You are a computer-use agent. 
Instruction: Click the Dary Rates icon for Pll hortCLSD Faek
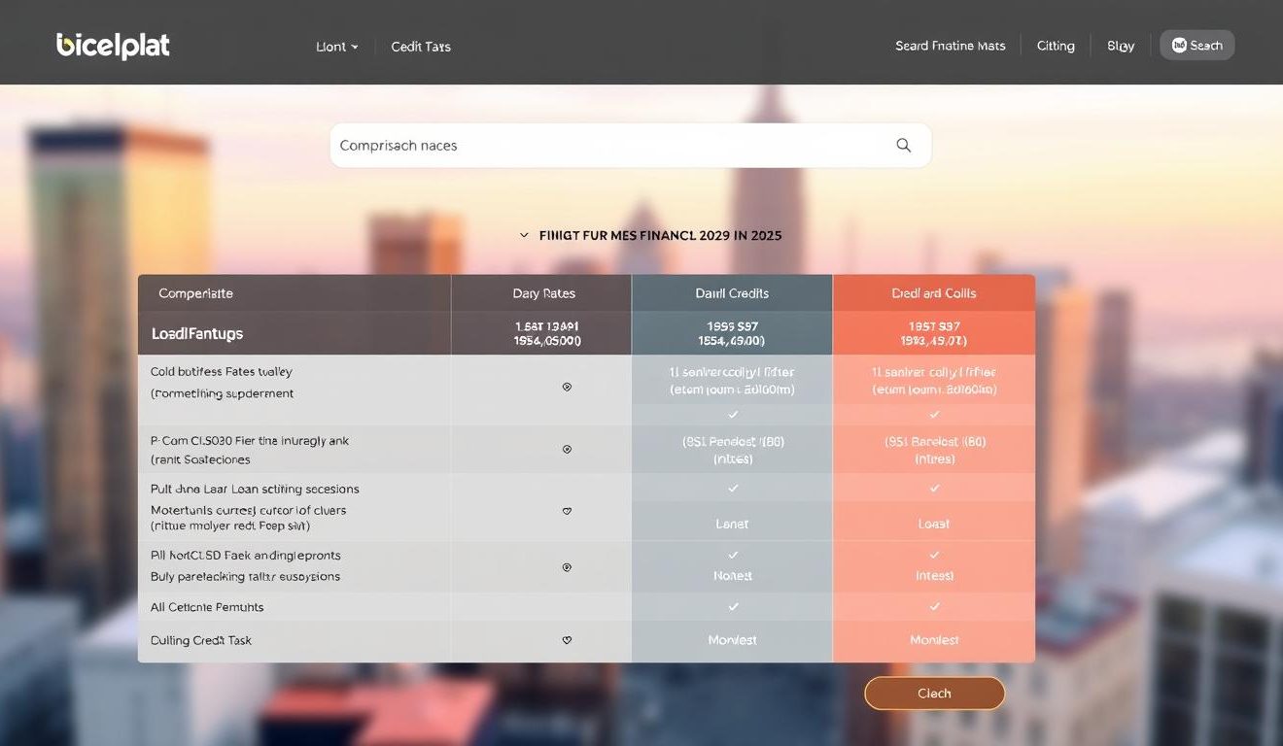[x=568, y=567]
